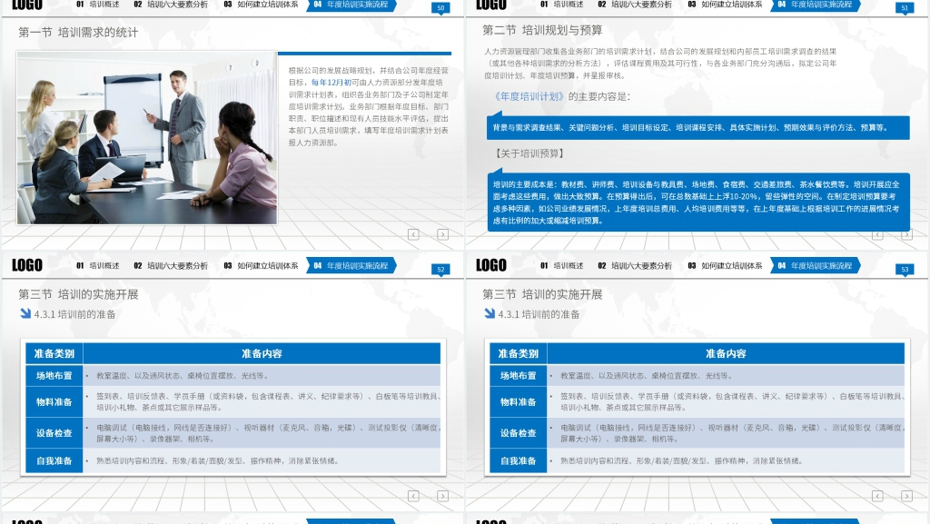
Task: Click previous arrow on slide 51
Action: 877,234
